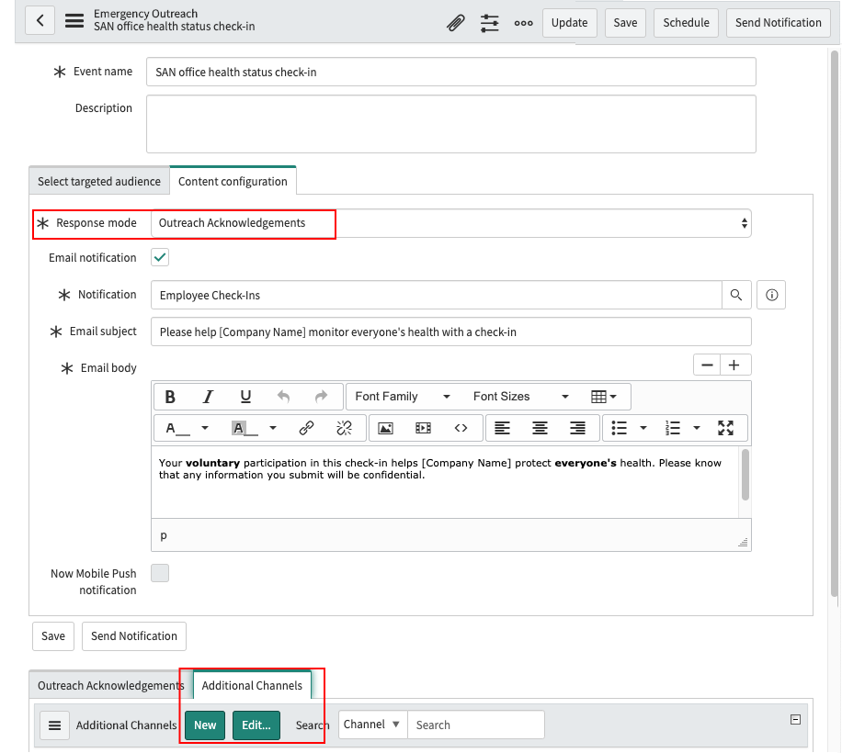Go back using the header back arrow
842x753 pixels.
coord(40,21)
